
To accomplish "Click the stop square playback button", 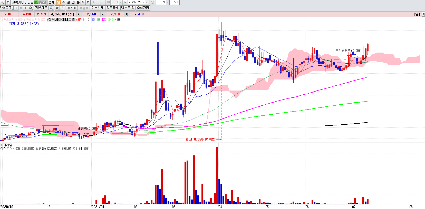I will point(21,8).
